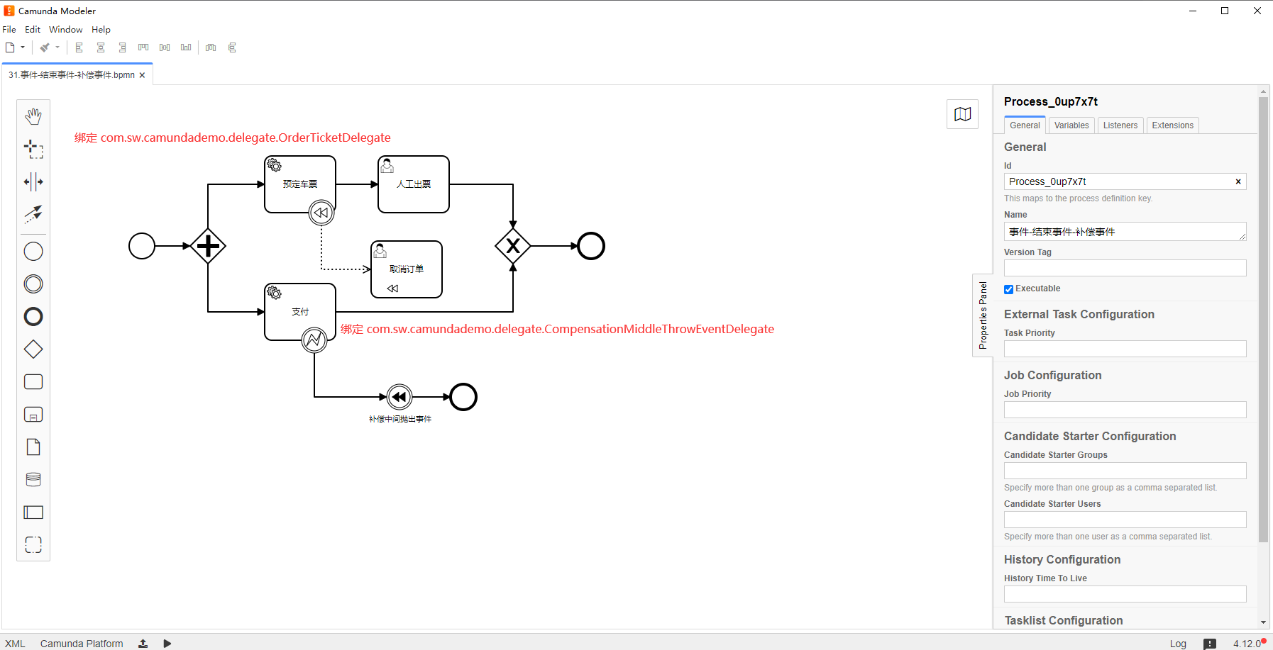The height and width of the screenshot is (650, 1273).
Task: Align elements bottom toolbar icon
Action: pyautogui.click(x=186, y=47)
